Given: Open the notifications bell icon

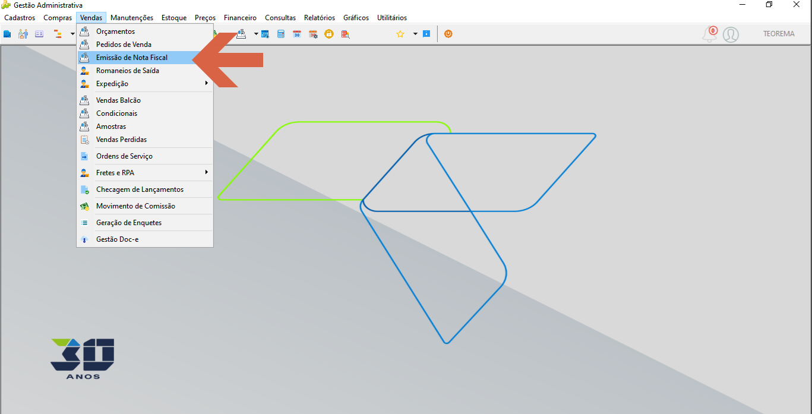Looking at the screenshot, I should coord(710,34).
